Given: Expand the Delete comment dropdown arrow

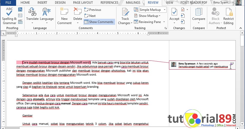Looking at the screenshot, I should (x=78, y=23).
